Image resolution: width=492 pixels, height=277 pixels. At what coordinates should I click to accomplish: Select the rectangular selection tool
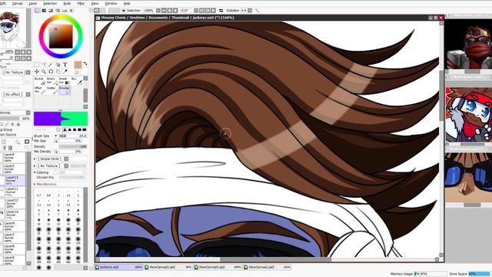click(37, 65)
